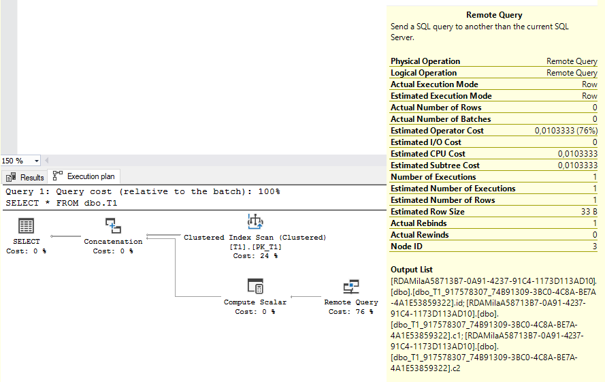Viewport: 605px width, 382px height.
Task: Click the Physical Operation property row
Action: 493,61
